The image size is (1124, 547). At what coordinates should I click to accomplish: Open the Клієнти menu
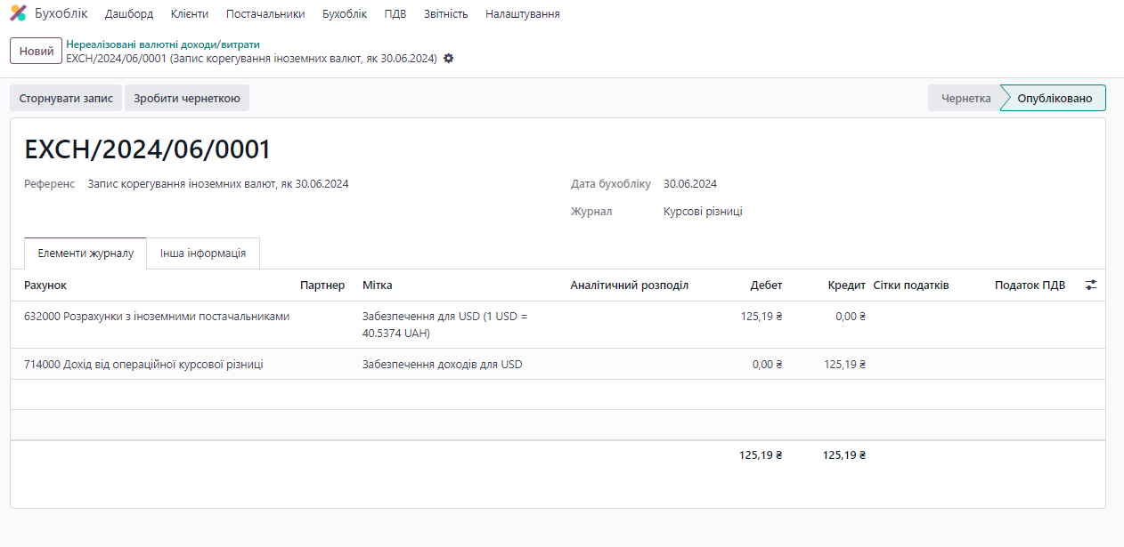[x=190, y=14]
